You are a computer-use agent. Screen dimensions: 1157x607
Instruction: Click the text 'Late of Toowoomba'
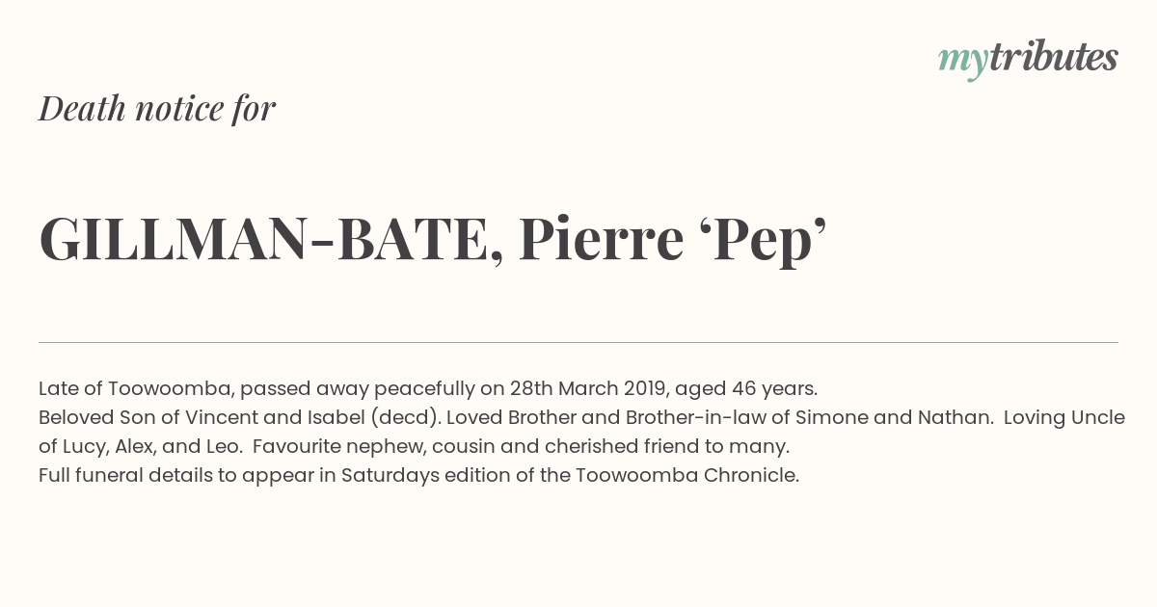tap(134, 389)
